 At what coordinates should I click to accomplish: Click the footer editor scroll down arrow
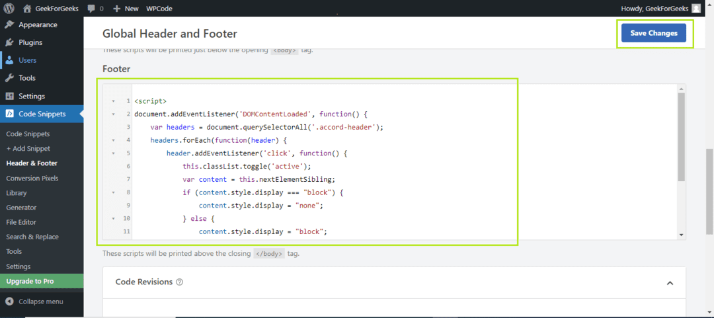(681, 235)
